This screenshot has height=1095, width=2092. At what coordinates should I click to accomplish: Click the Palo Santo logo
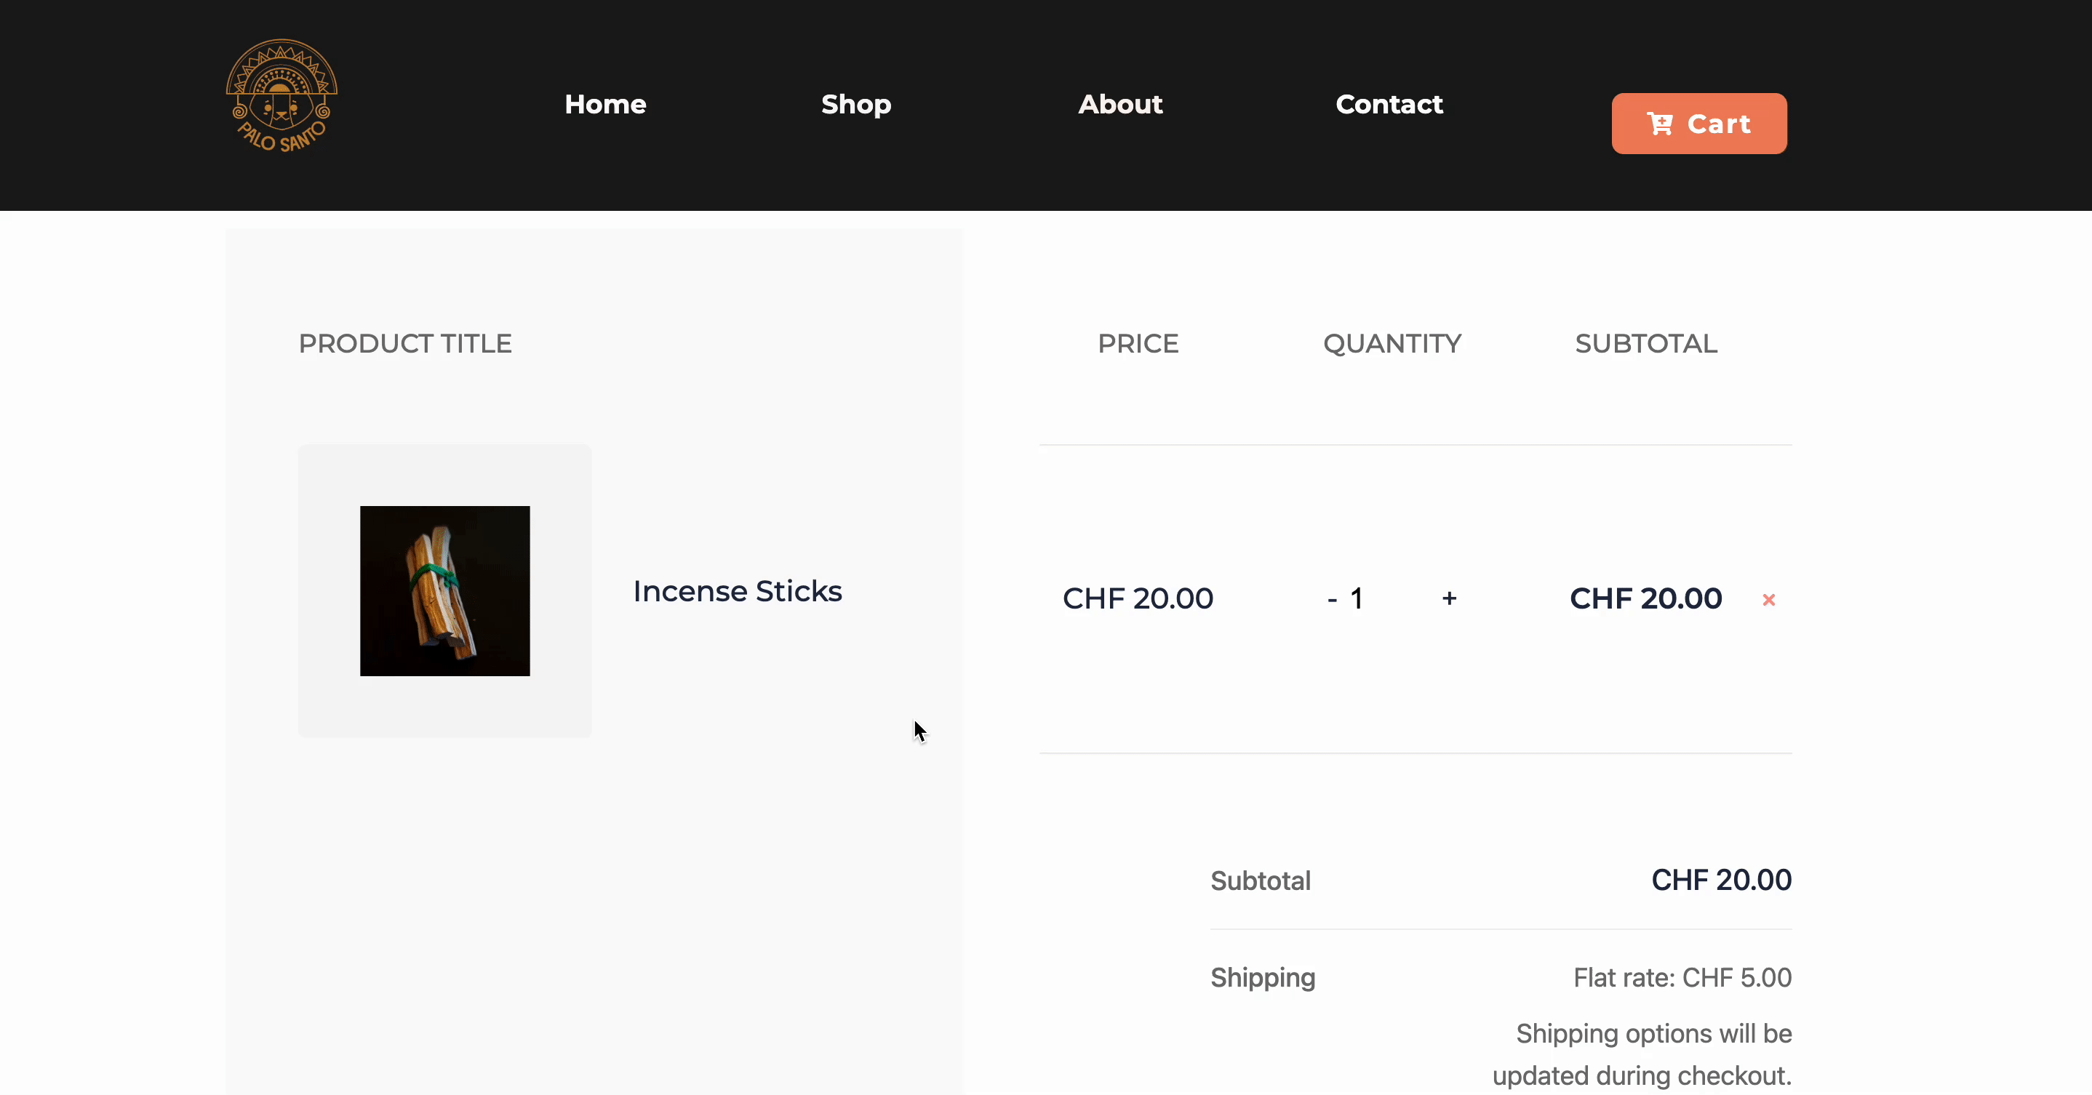click(x=281, y=96)
